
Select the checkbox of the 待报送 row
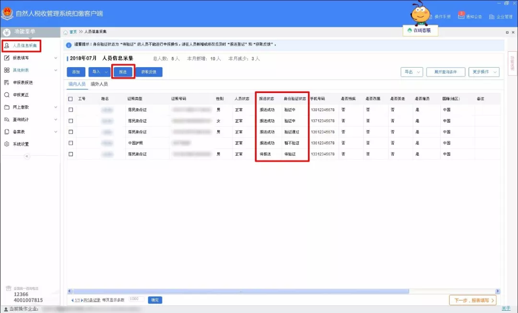(x=70, y=154)
